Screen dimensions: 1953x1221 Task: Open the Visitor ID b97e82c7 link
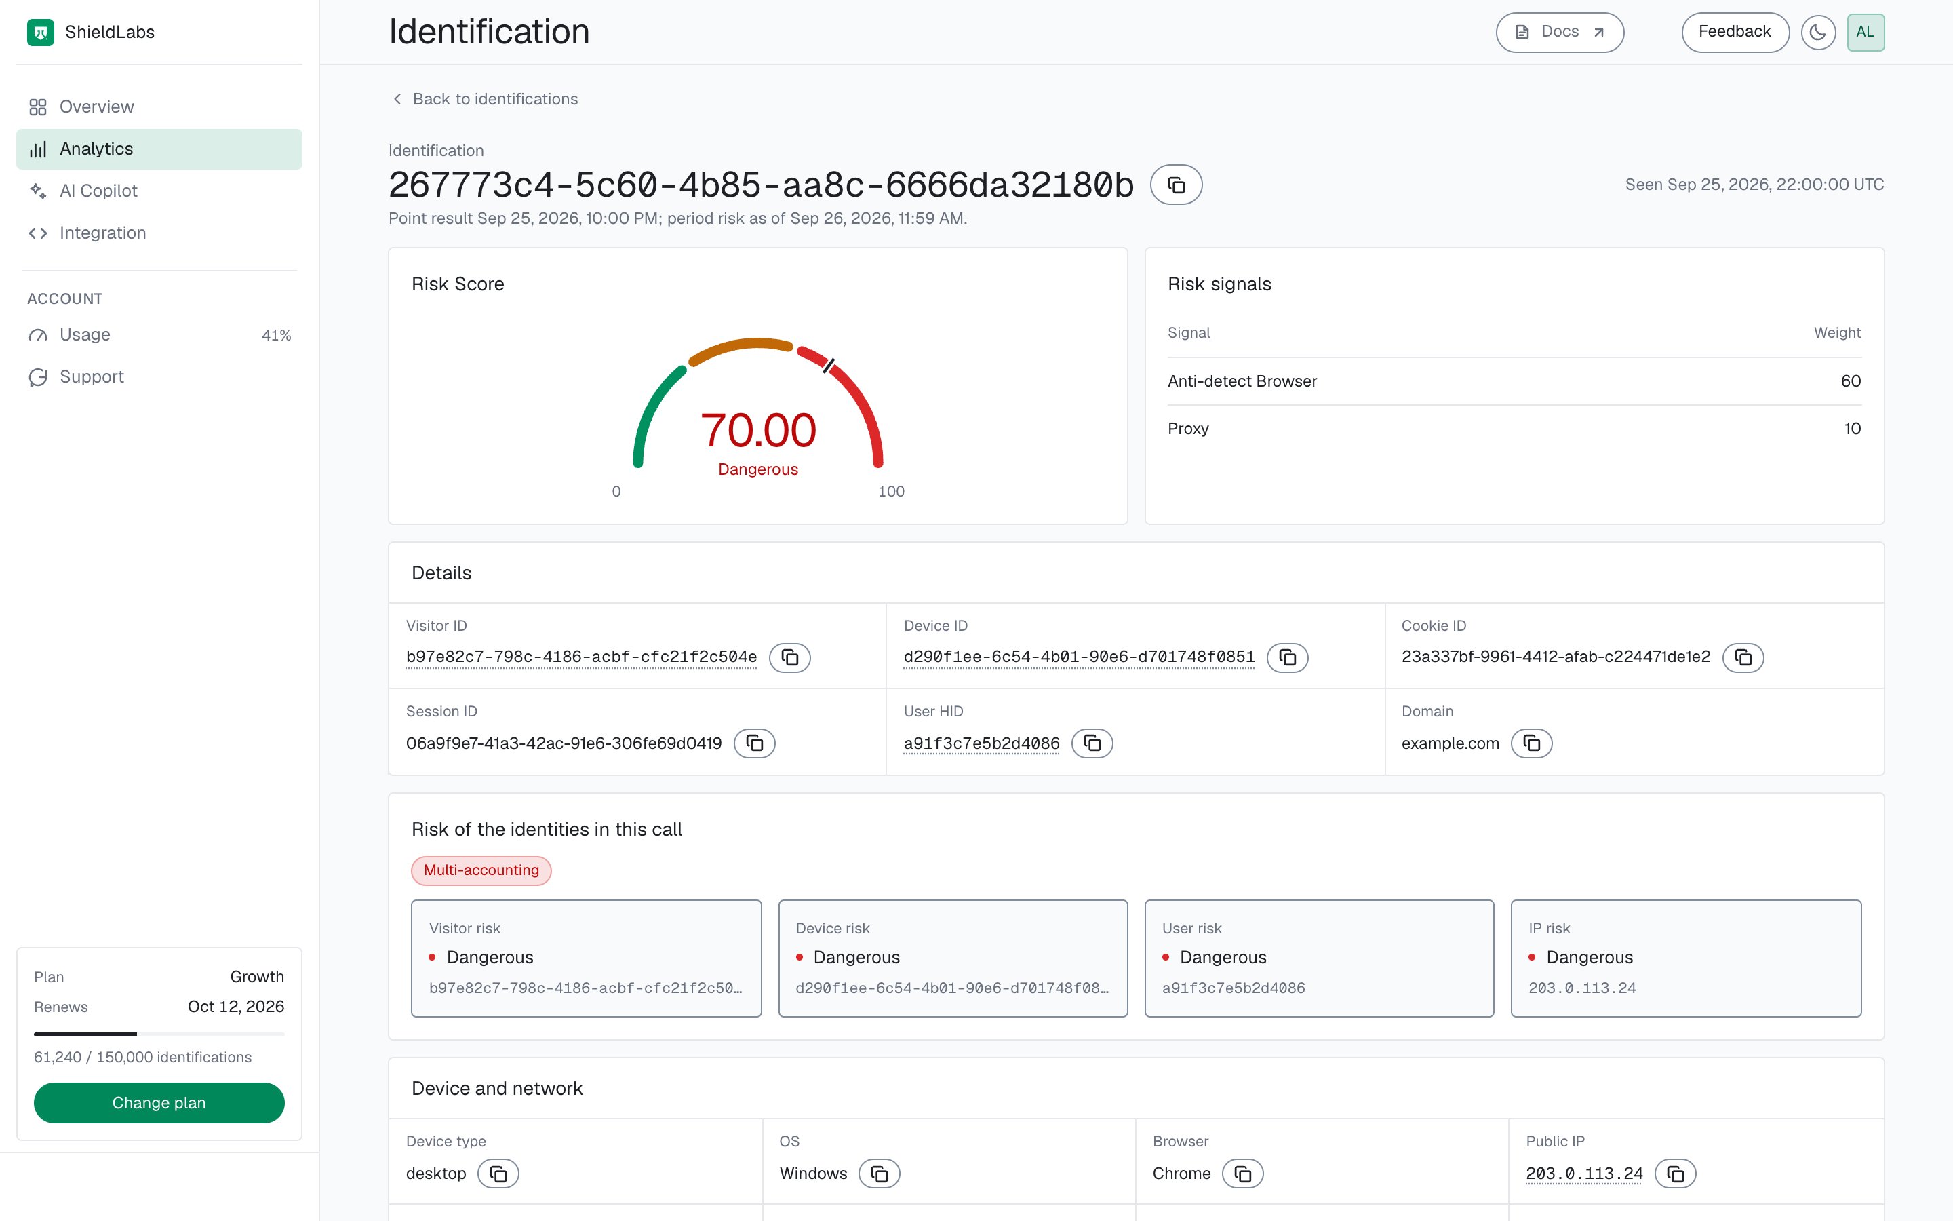(581, 657)
